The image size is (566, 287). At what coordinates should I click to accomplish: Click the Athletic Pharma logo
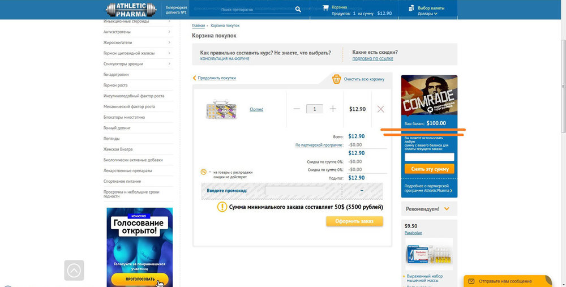coord(131,10)
